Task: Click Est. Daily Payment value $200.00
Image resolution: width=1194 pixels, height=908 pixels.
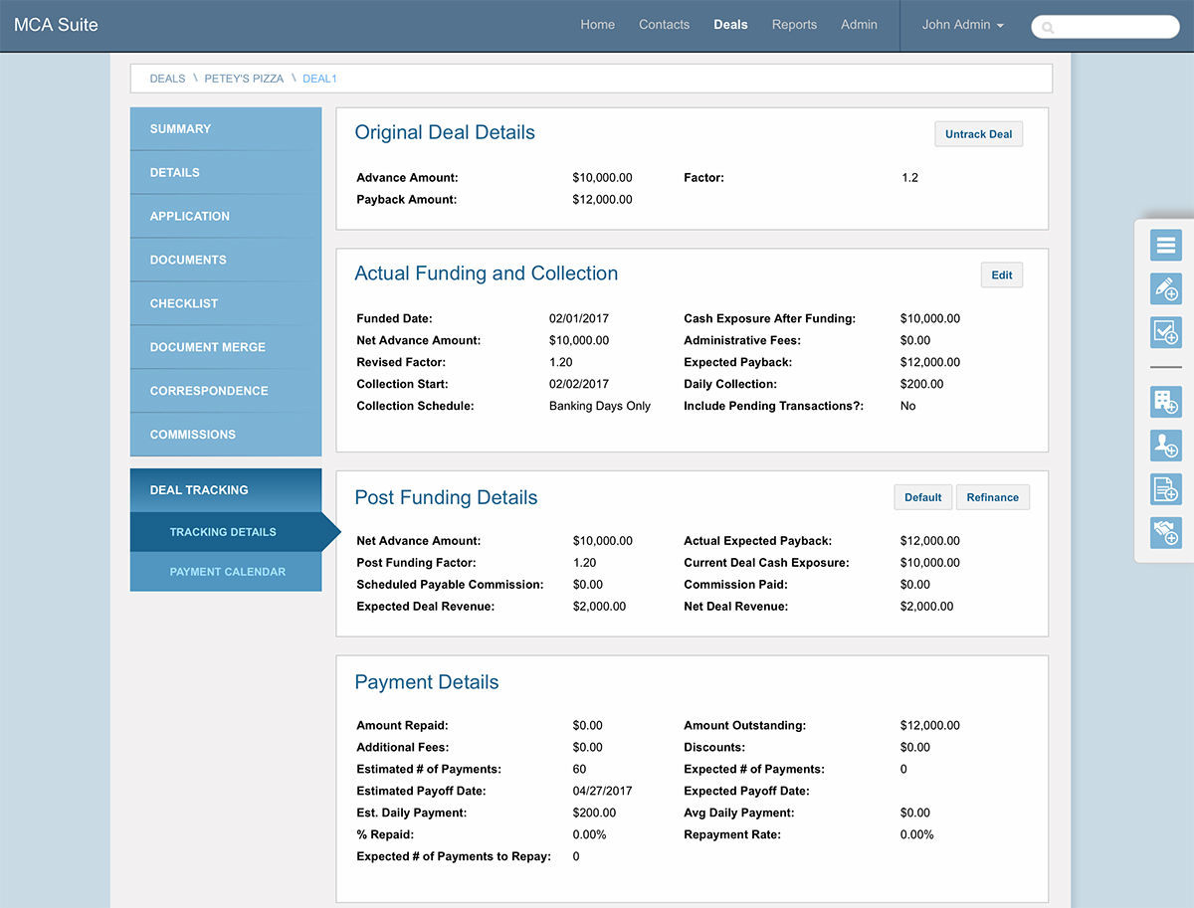Action: [595, 814]
